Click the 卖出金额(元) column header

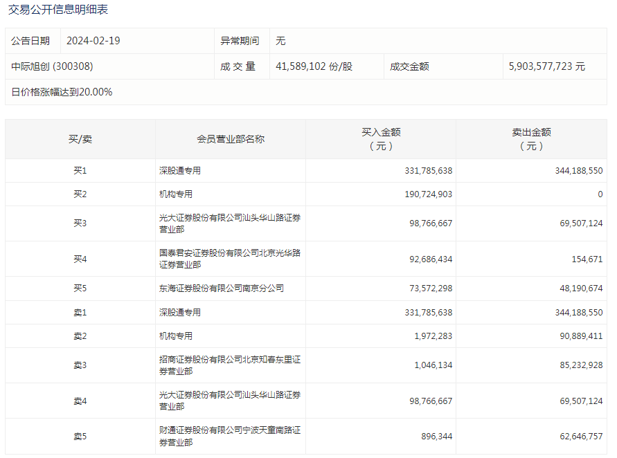click(531, 139)
